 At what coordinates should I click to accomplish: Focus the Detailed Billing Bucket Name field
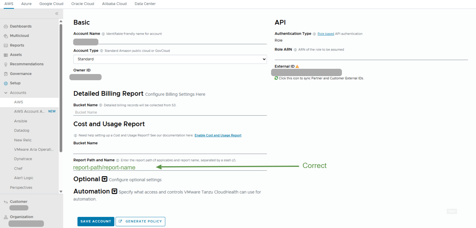point(170,112)
